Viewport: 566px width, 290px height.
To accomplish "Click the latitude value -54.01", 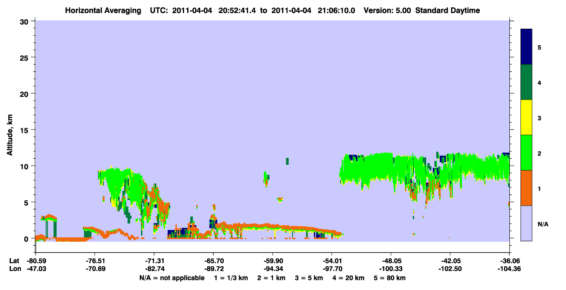I will pos(332,261).
